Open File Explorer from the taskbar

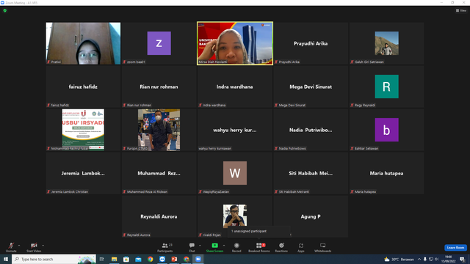[115, 259]
